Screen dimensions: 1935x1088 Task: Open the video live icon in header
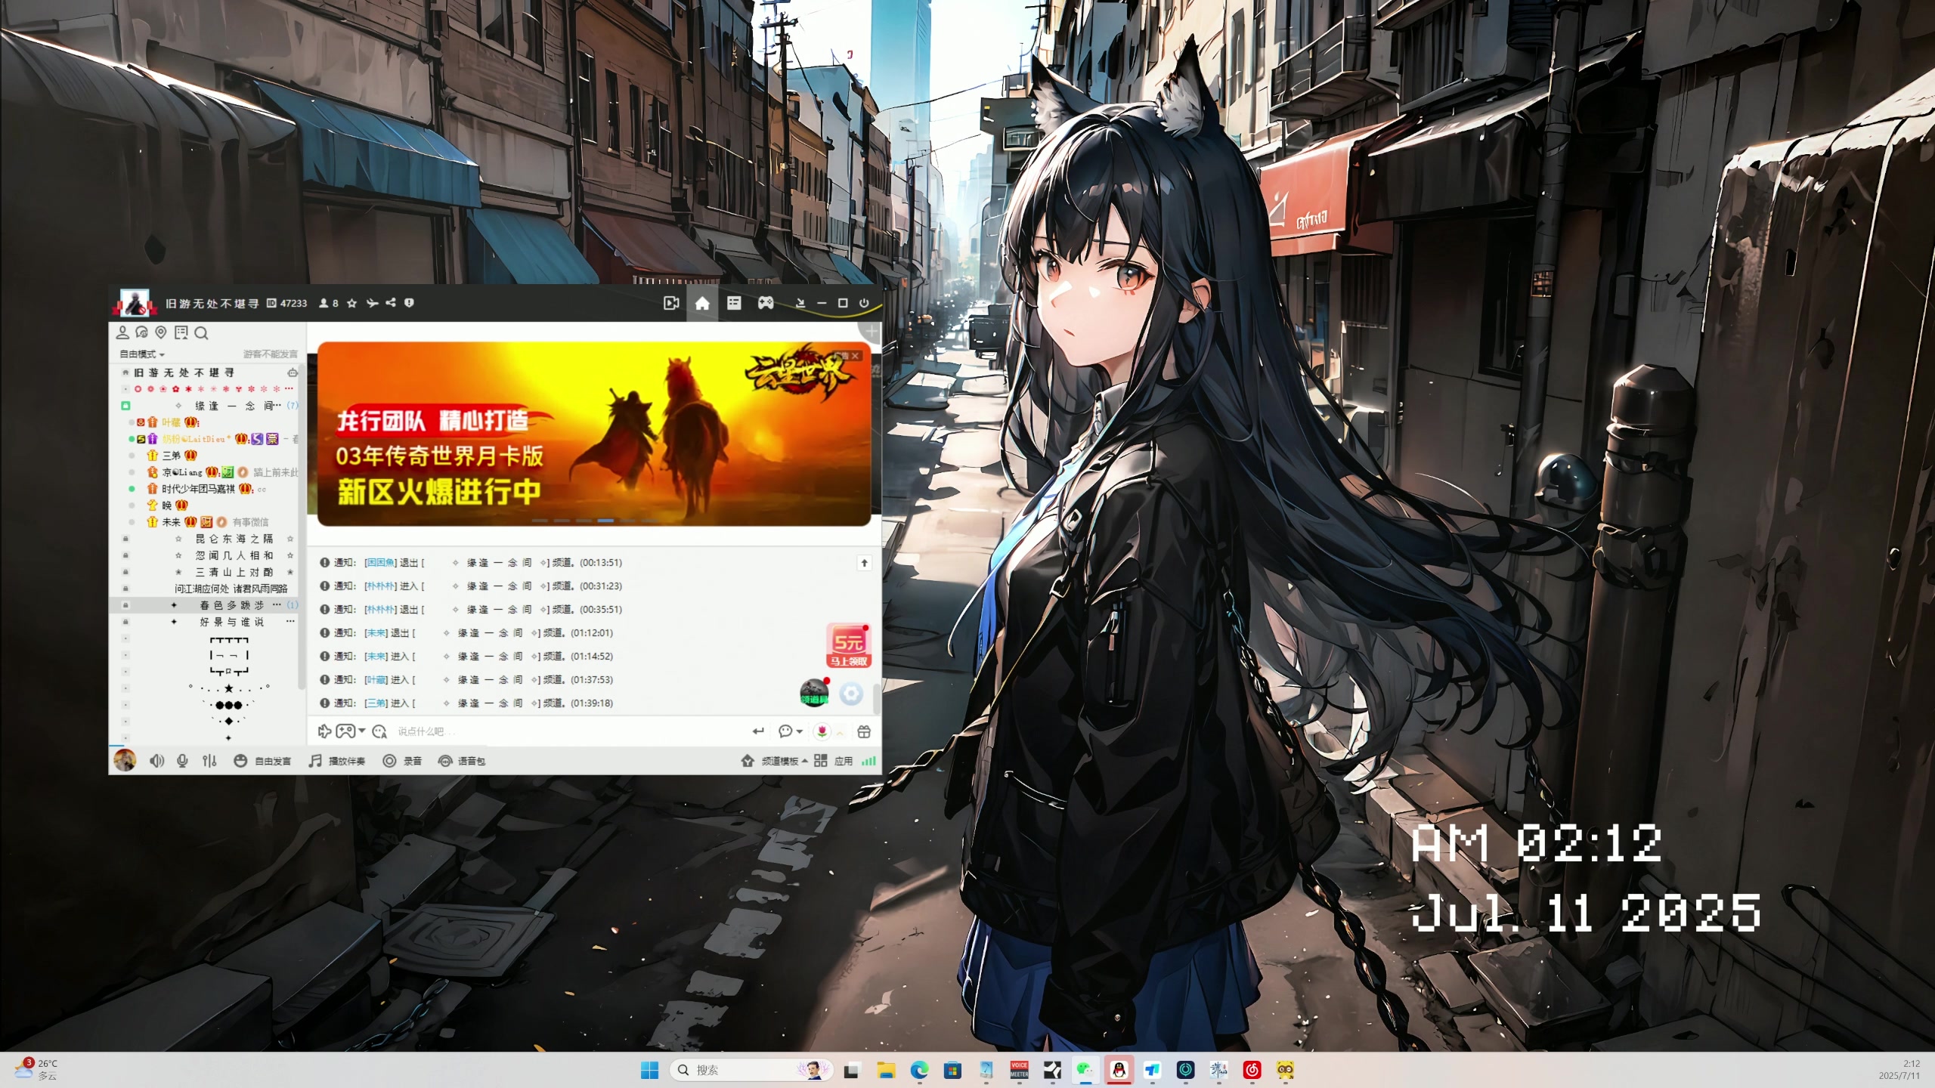click(x=670, y=303)
